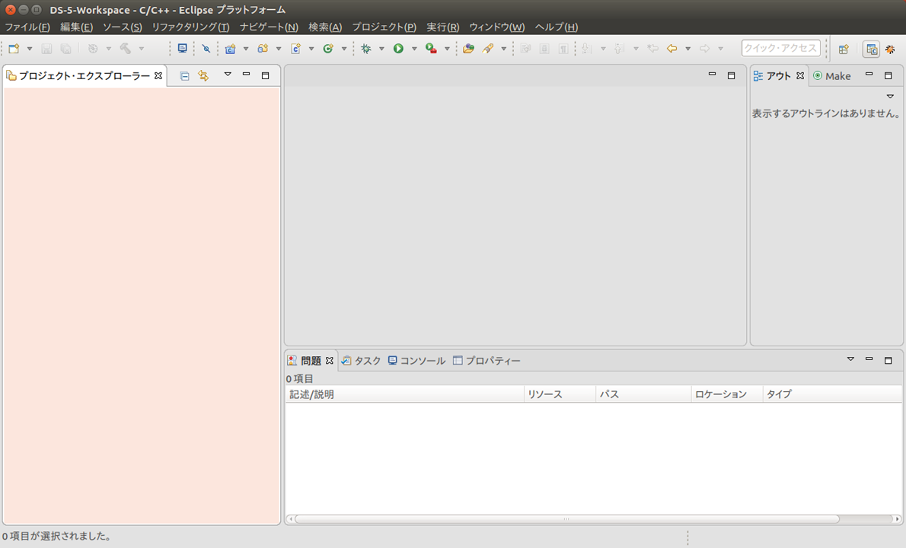Start Debug with the bug icon
Image resolution: width=906 pixels, height=548 pixels.
(x=365, y=49)
